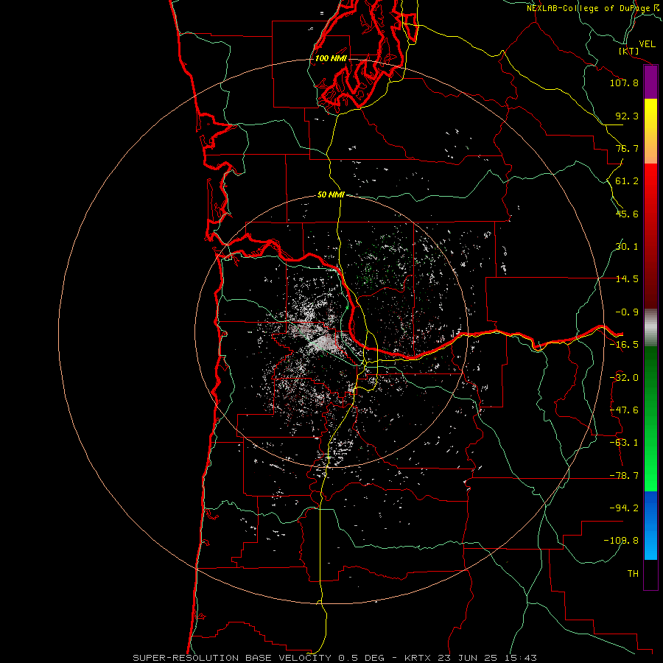This screenshot has width=663, height=663.
Task: Select the -32.0 legend value
Action: [x=624, y=378]
